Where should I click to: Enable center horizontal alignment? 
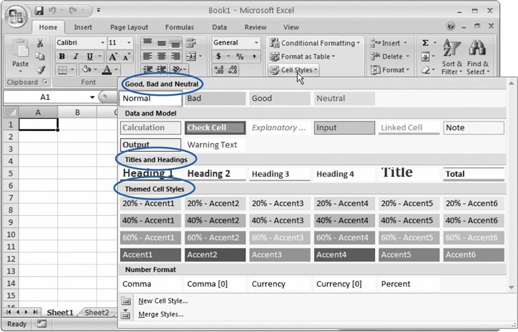point(162,57)
